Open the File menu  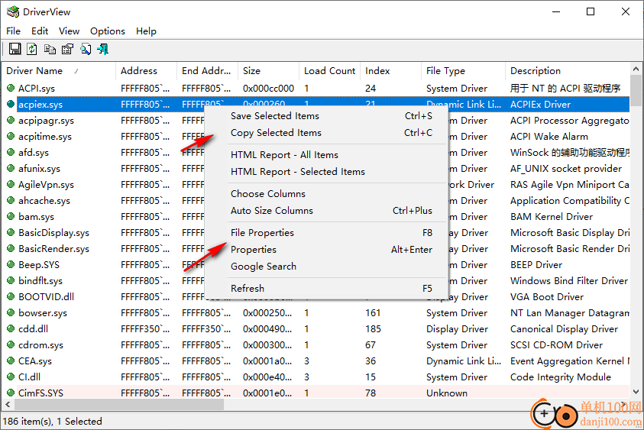[13, 31]
